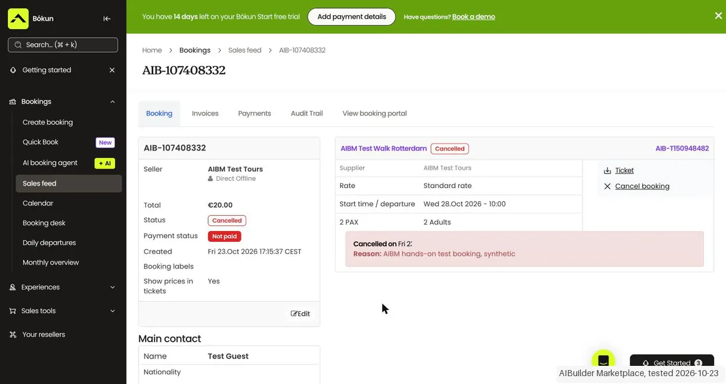Switch to the Booking tab
The image size is (726, 384).
point(159,113)
